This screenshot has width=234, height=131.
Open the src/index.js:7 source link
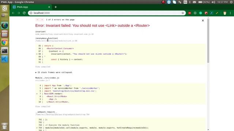(x=42, y=80)
